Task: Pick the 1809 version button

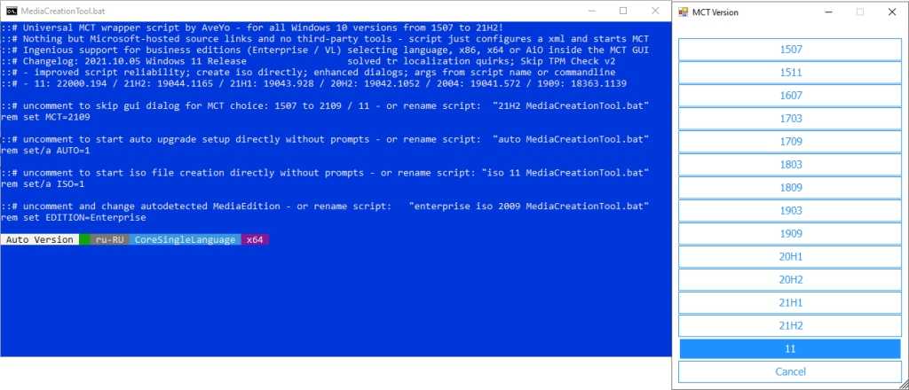Action: tap(791, 188)
